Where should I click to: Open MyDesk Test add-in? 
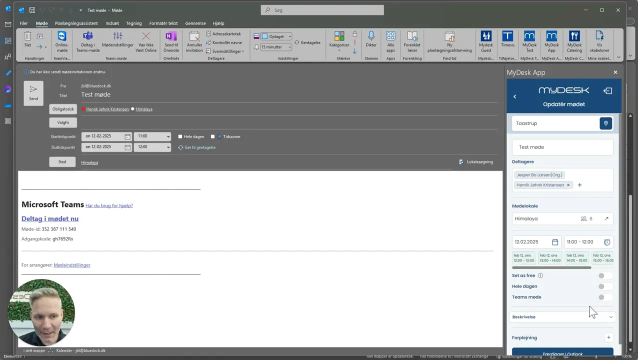(x=529, y=41)
